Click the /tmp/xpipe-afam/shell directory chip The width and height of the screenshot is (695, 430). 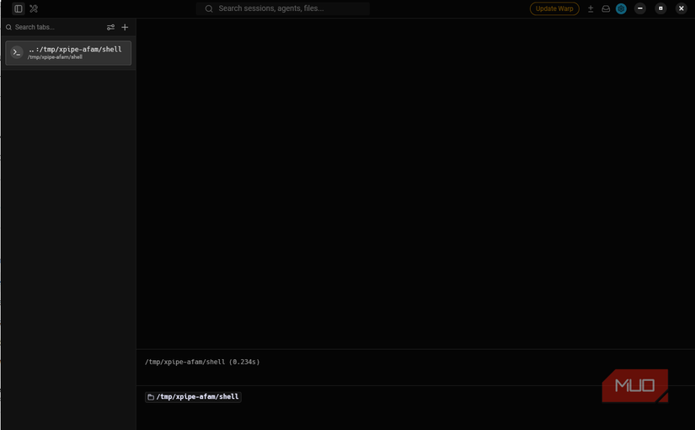tap(193, 397)
